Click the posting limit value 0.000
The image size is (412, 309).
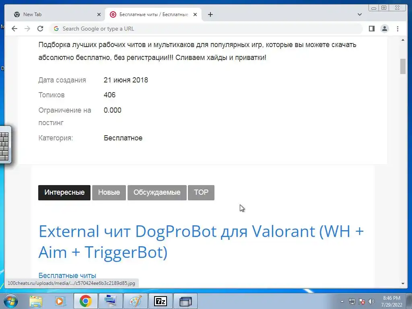tap(113, 110)
